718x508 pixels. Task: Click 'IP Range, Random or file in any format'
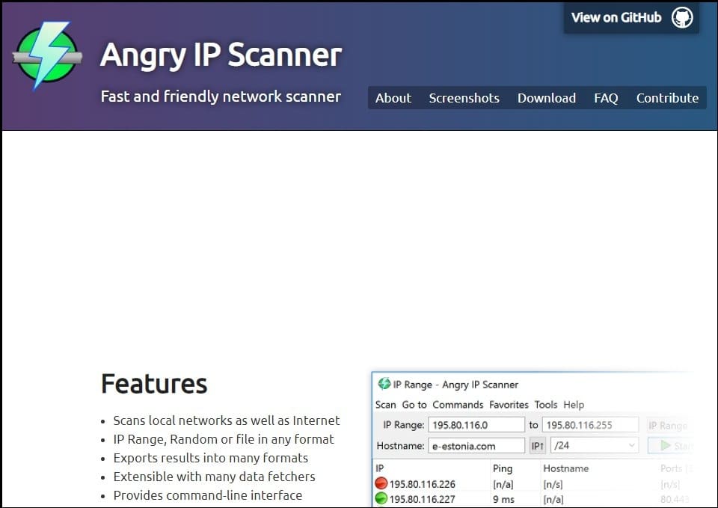(224, 439)
